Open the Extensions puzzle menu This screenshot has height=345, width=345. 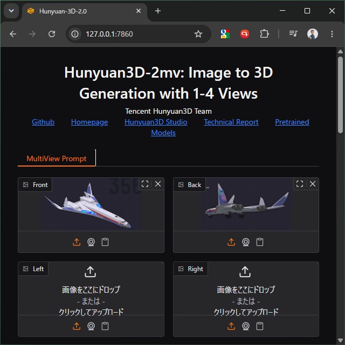pos(264,34)
